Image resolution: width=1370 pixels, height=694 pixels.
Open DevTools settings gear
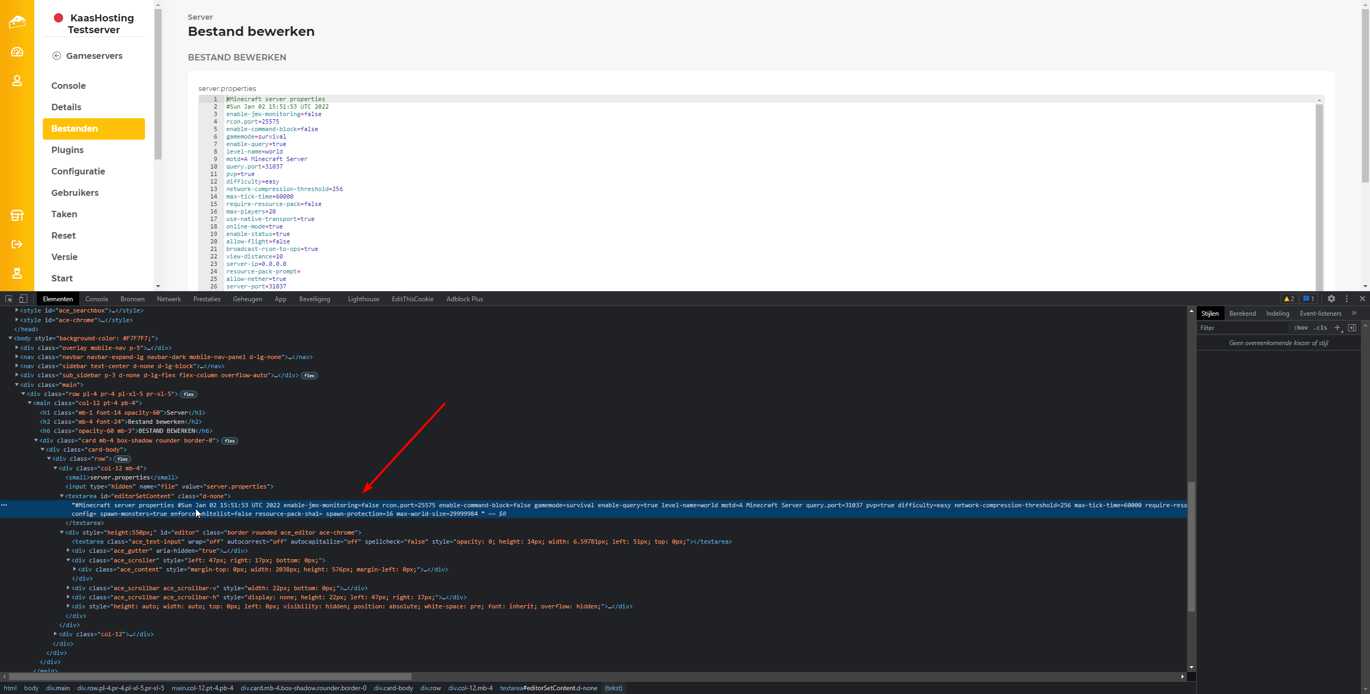coord(1331,299)
